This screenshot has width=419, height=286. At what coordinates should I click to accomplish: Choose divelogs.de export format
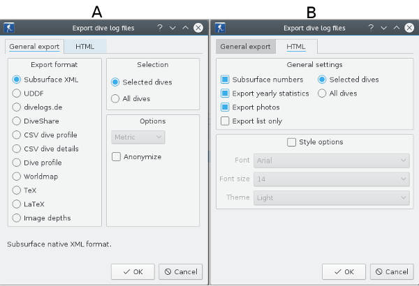[37, 107]
